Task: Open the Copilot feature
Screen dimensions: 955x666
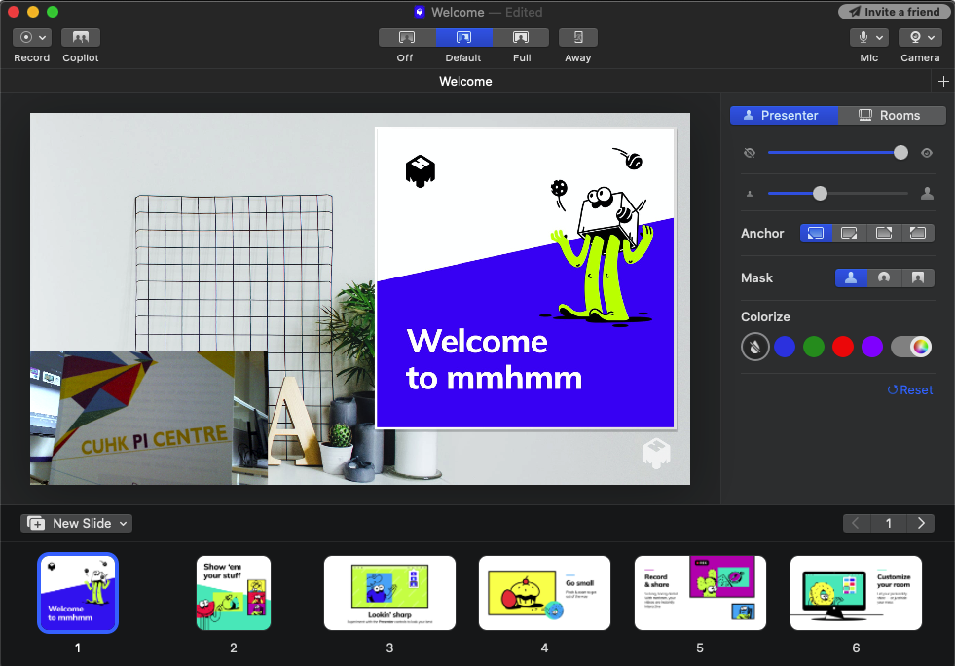Action: coord(81,37)
